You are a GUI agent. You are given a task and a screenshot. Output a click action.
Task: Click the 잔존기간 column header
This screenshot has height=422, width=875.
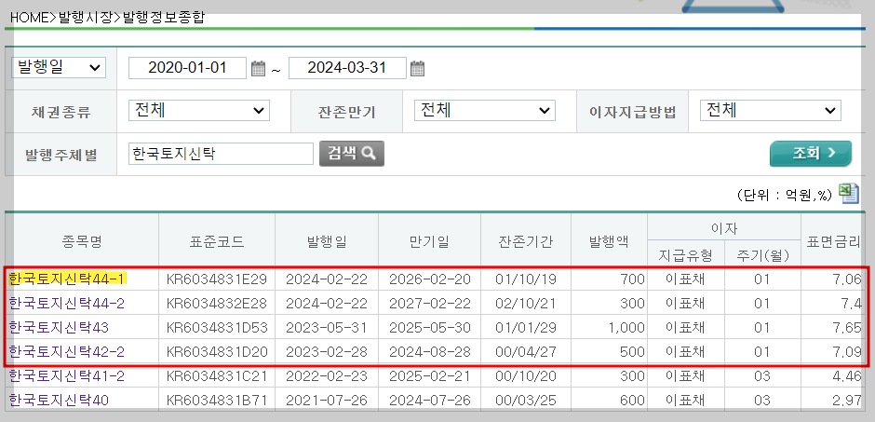click(x=526, y=241)
